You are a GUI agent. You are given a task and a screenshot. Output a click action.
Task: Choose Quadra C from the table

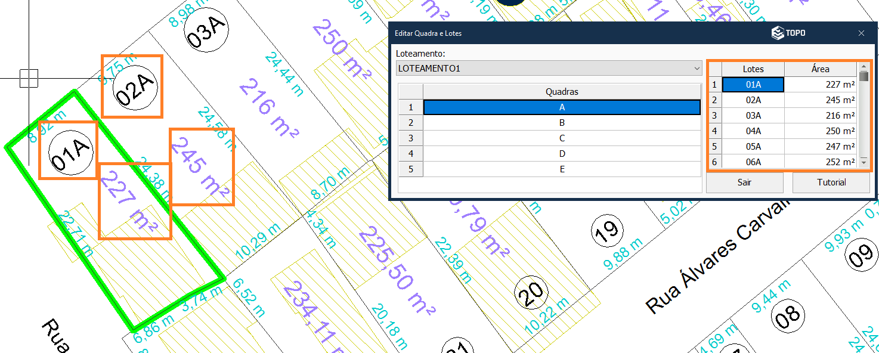coord(561,138)
